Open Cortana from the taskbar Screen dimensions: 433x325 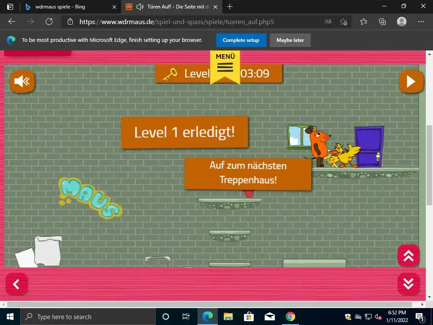(x=166, y=317)
